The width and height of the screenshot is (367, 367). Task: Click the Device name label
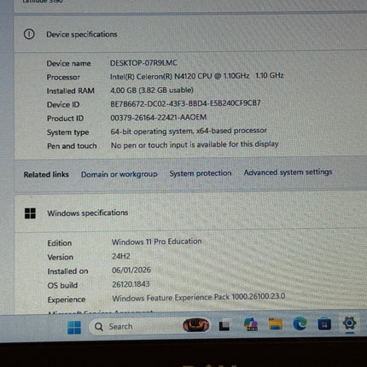(x=68, y=63)
